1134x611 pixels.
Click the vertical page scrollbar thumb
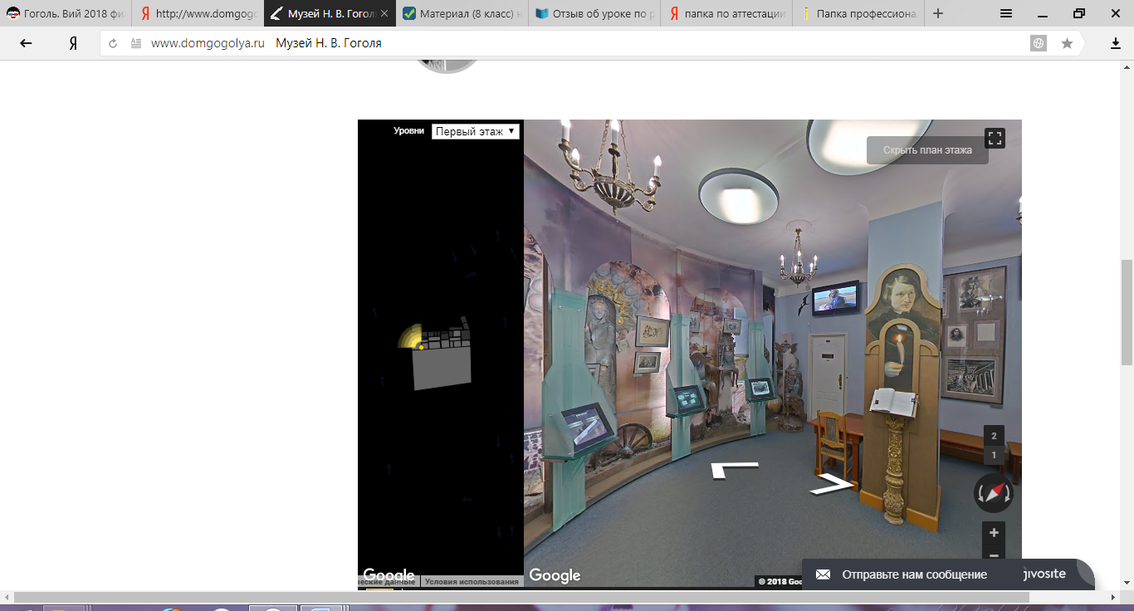(1127, 312)
